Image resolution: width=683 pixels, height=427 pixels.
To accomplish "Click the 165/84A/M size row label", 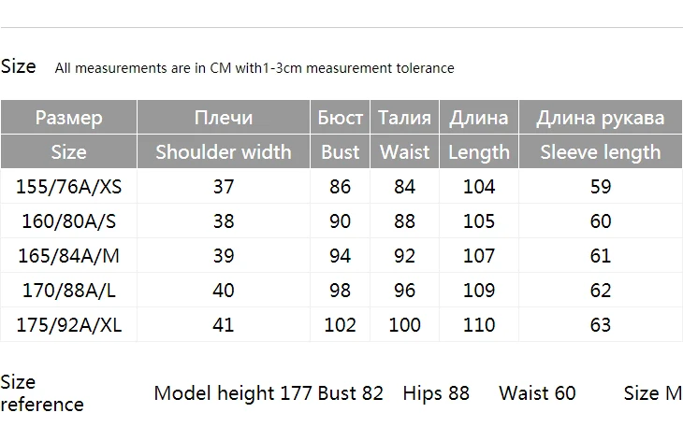I will [69, 256].
